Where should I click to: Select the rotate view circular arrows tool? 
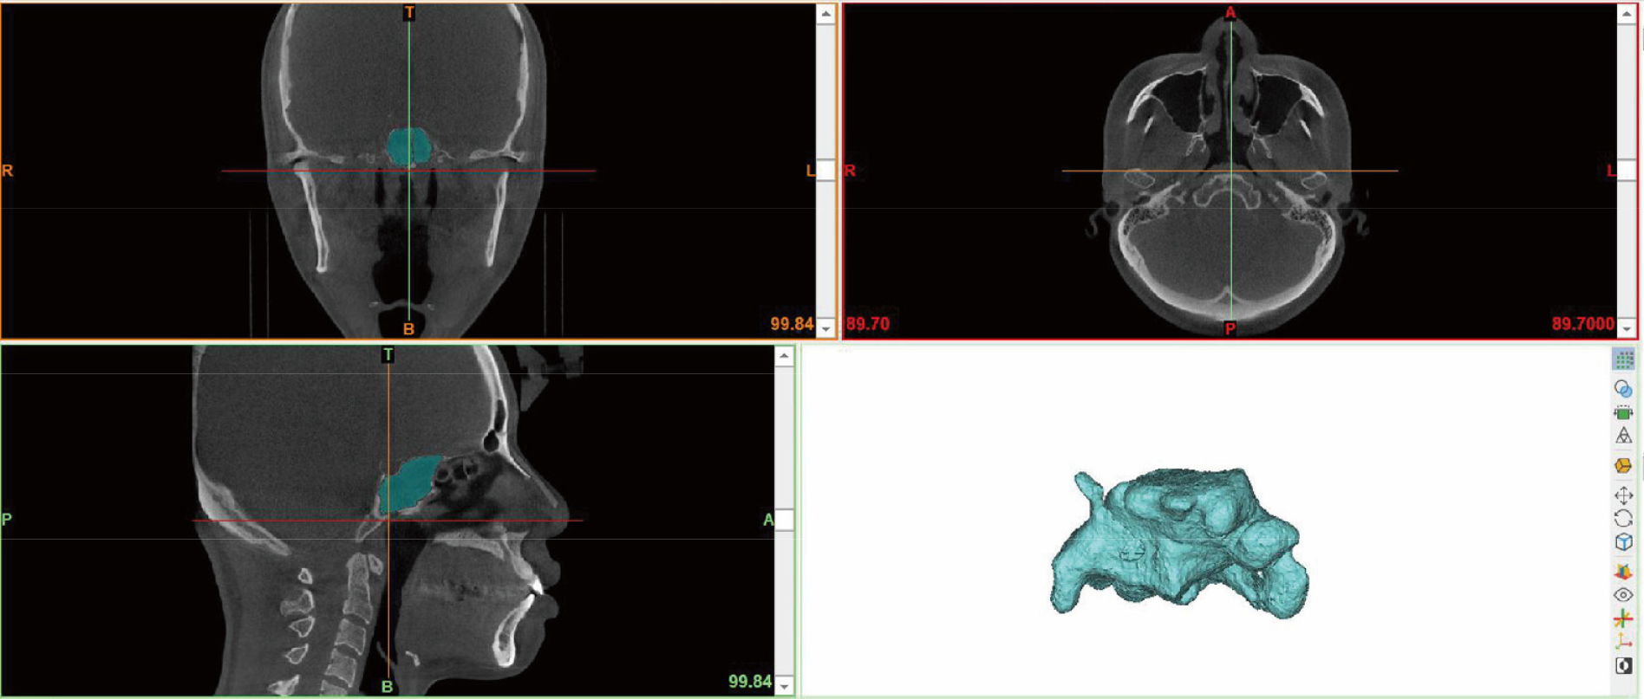1623,519
